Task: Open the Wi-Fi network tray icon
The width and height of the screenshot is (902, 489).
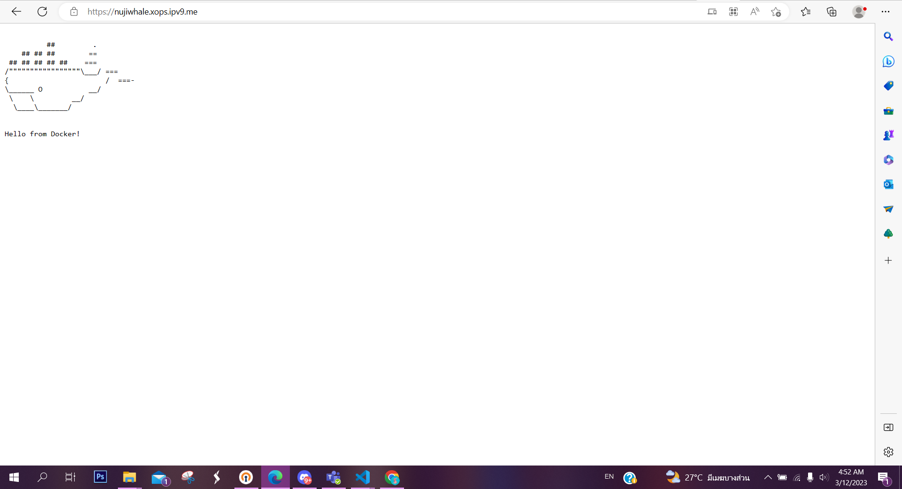Action: click(x=797, y=478)
